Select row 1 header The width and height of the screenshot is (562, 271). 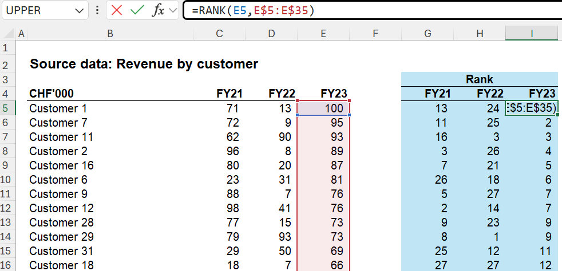click(8, 47)
